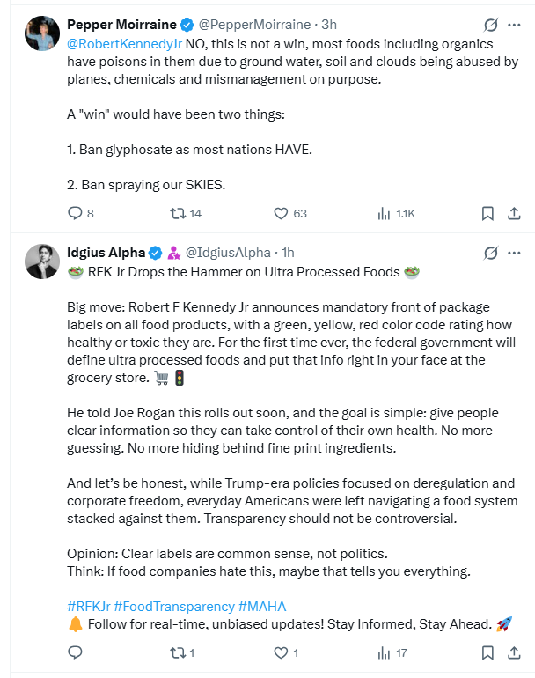Open Grok icon on Idgius Alpha's post
The height and width of the screenshot is (678, 535).
pos(490,253)
